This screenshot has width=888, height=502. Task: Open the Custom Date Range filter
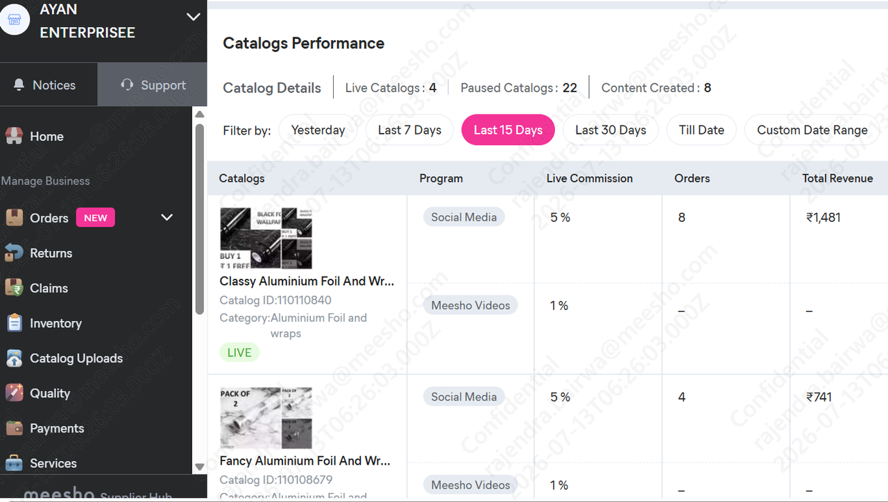coord(812,130)
